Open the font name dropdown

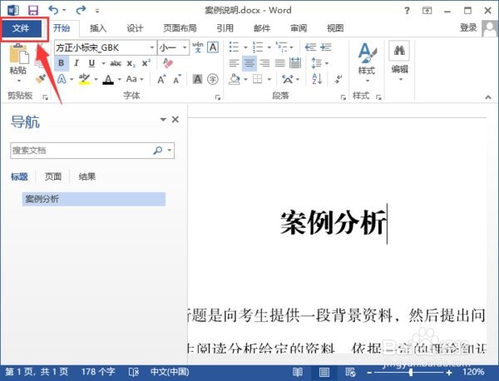pos(152,47)
